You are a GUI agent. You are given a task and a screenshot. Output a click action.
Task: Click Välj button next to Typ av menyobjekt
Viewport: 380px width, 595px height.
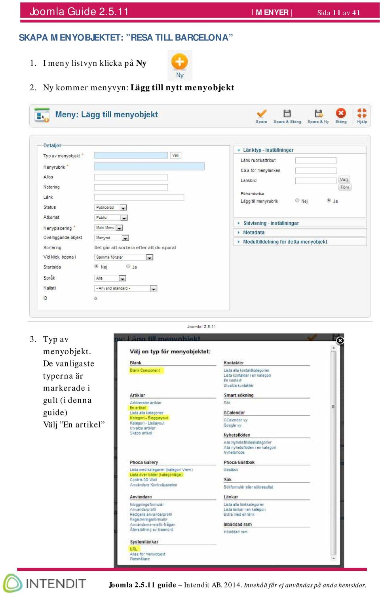pos(176,156)
